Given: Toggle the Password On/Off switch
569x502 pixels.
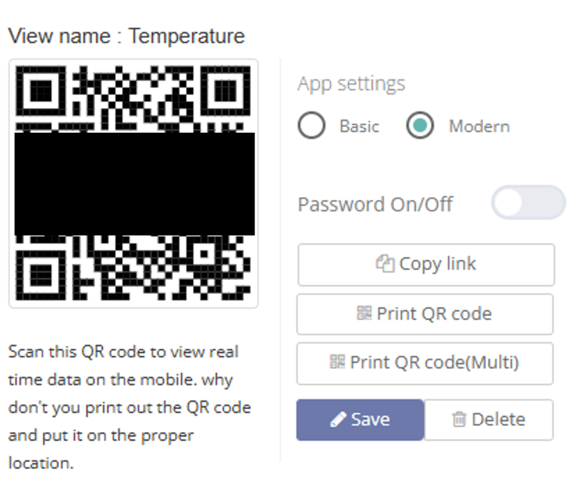Looking at the screenshot, I should coord(528,202).
